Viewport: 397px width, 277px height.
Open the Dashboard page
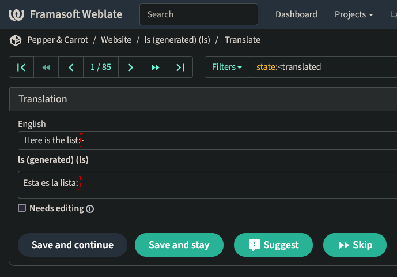pyautogui.click(x=296, y=14)
